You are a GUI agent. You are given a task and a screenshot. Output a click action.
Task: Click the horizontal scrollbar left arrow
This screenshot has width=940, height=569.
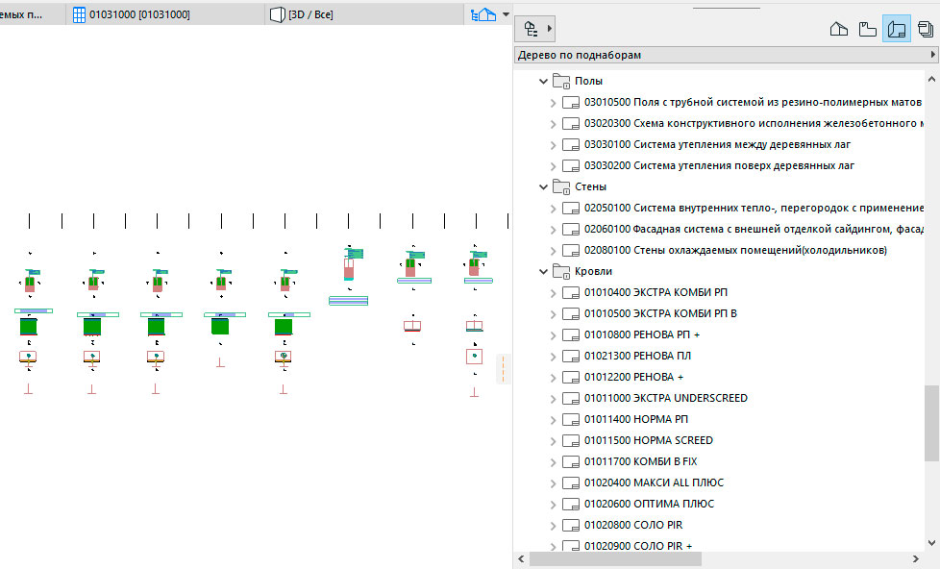[x=521, y=559]
